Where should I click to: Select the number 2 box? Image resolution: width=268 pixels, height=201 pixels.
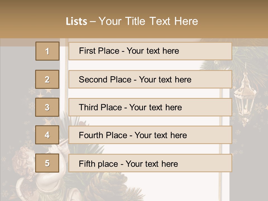click(x=47, y=79)
